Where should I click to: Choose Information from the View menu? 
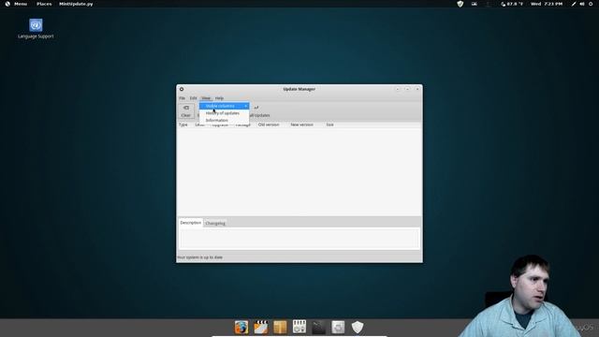(225, 120)
